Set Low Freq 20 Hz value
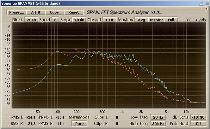This screenshot has height=129, width=210. (x=158, y=117)
